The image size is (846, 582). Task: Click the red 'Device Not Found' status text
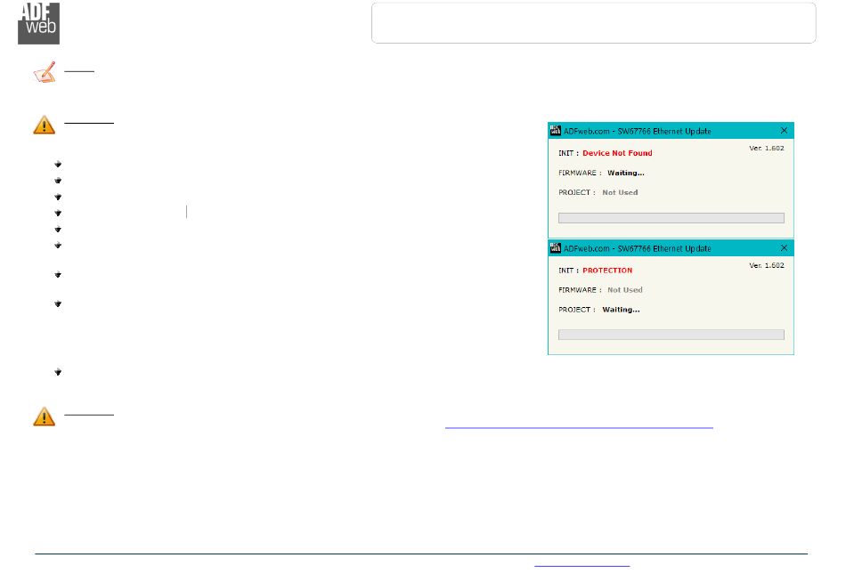pyautogui.click(x=617, y=153)
